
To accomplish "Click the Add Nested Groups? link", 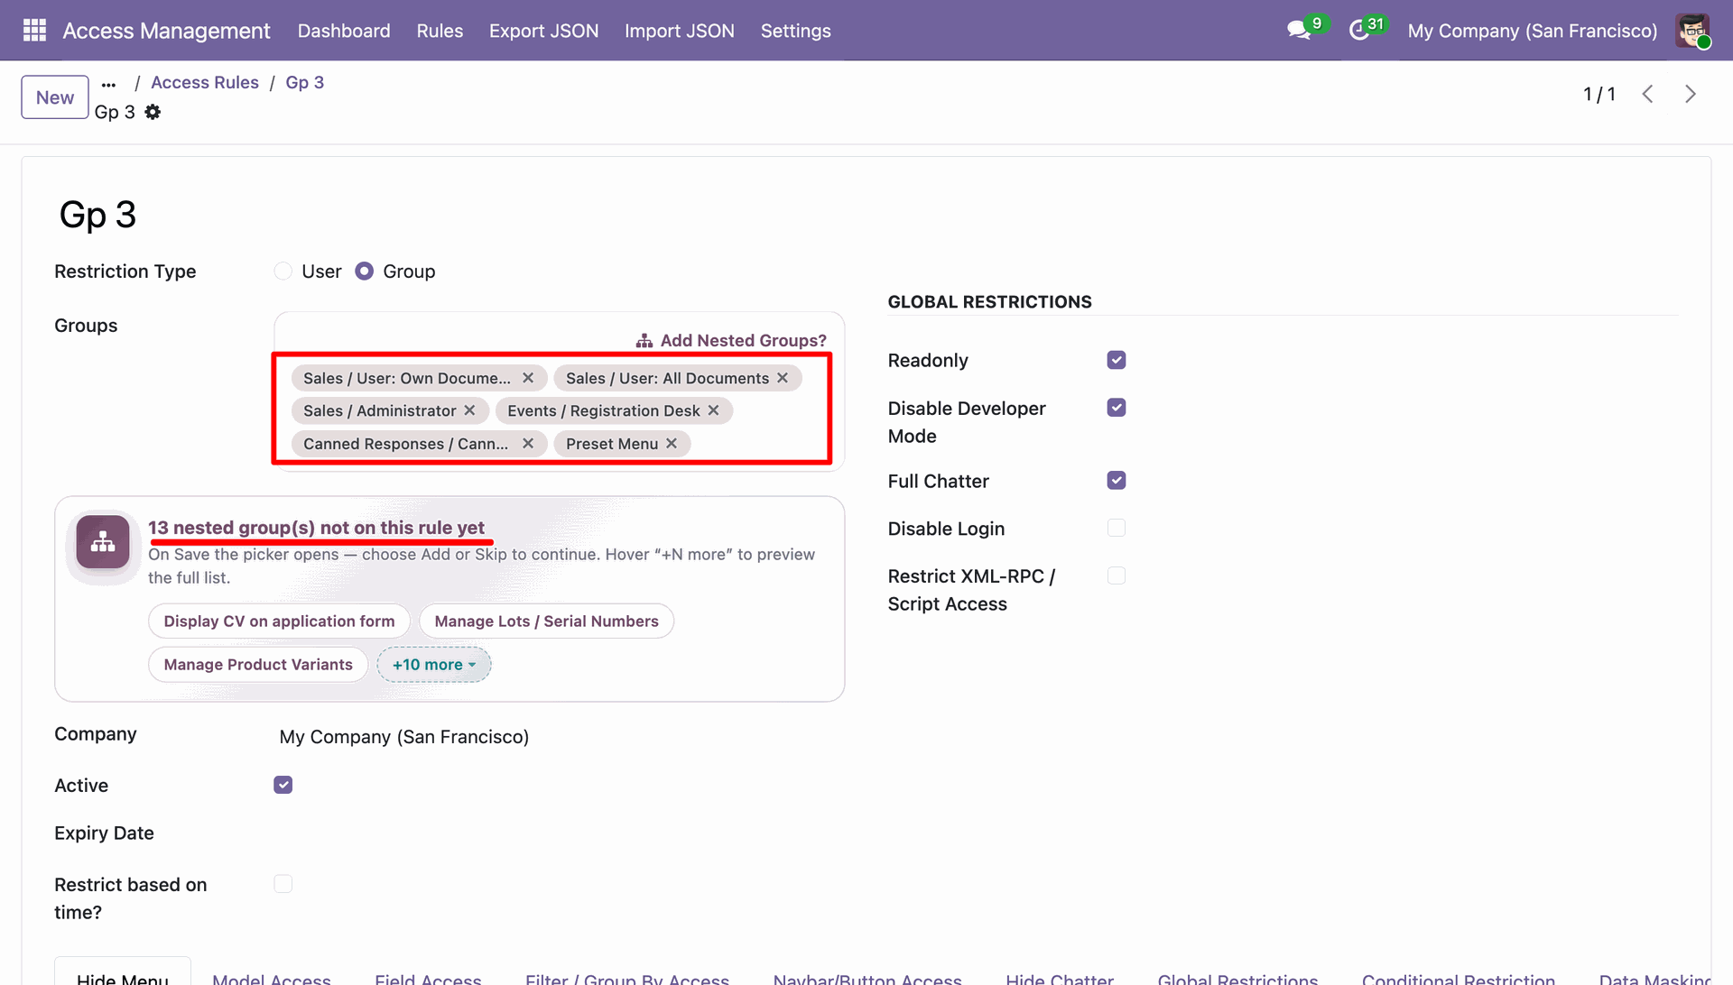I will [731, 341].
